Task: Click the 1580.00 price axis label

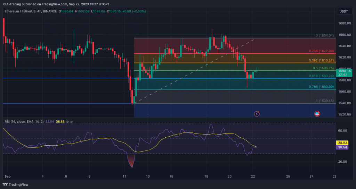Action: 345,80
